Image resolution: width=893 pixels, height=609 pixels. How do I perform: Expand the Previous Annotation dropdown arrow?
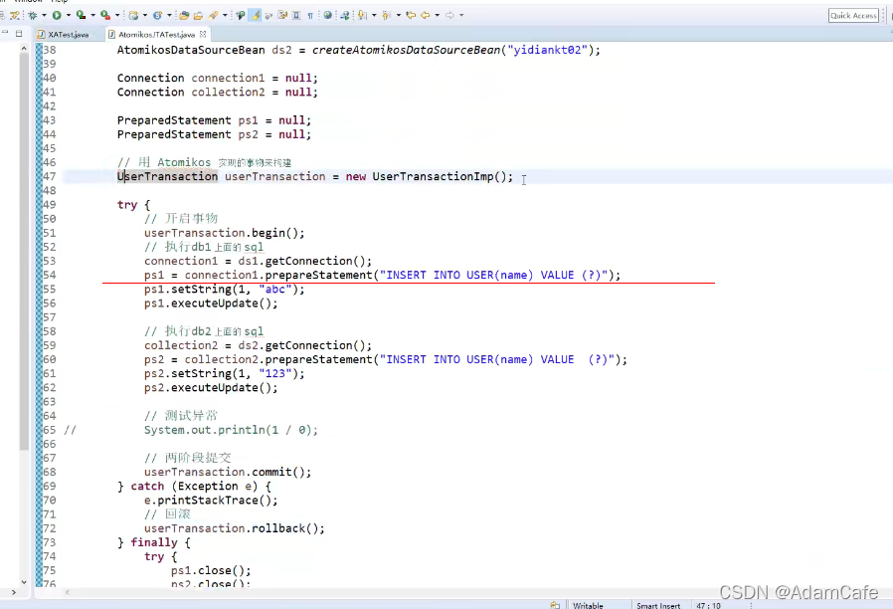point(399,15)
